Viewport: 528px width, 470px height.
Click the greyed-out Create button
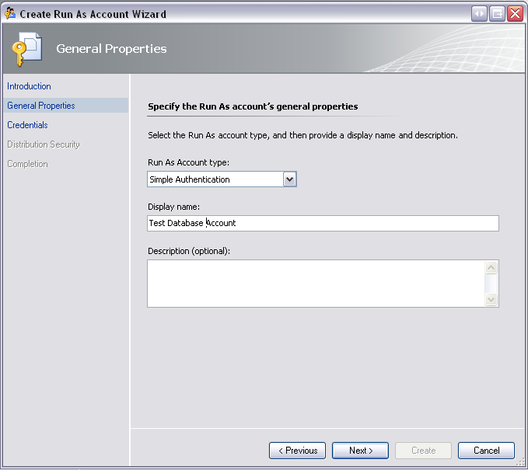423,451
